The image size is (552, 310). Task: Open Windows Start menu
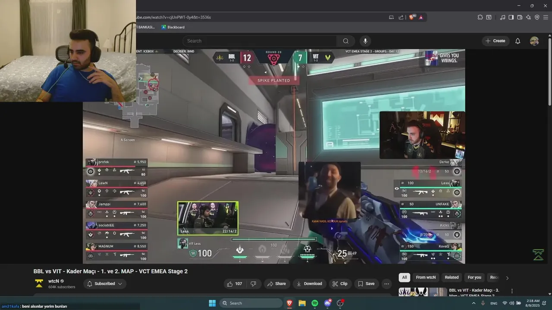pyautogui.click(x=212, y=303)
